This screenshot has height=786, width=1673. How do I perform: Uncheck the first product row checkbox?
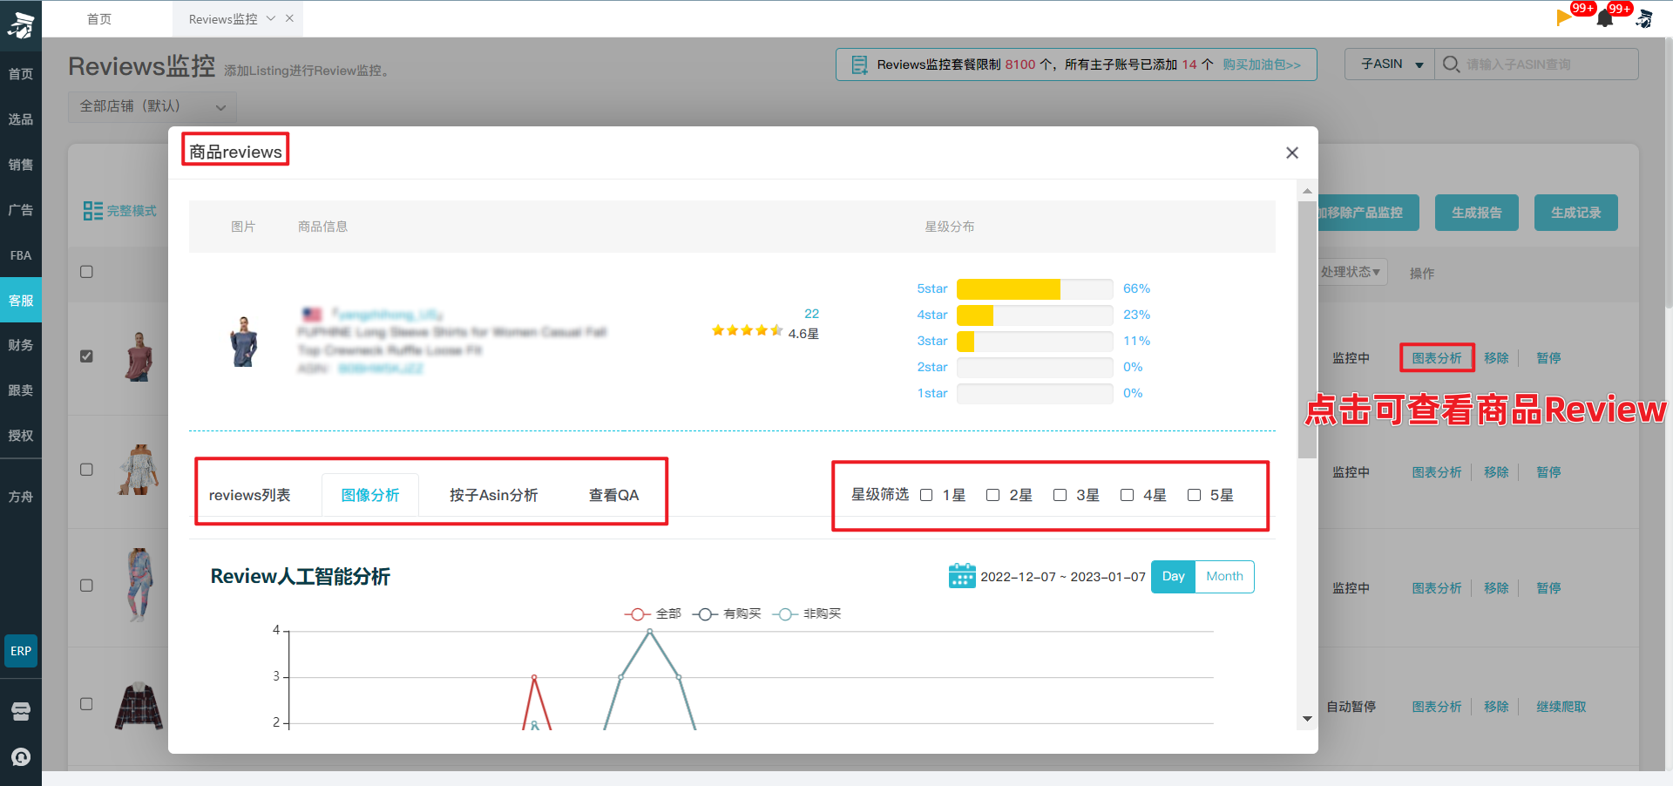pos(86,356)
